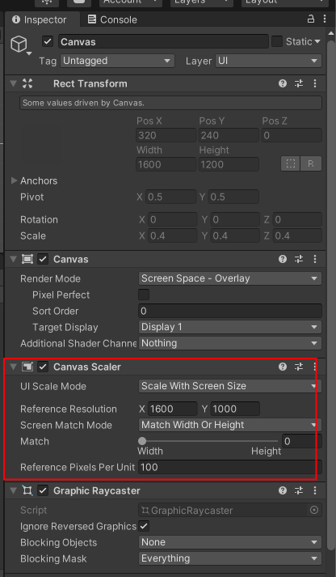Disable the Canvas Scaler component checkbox

[x=43, y=367]
